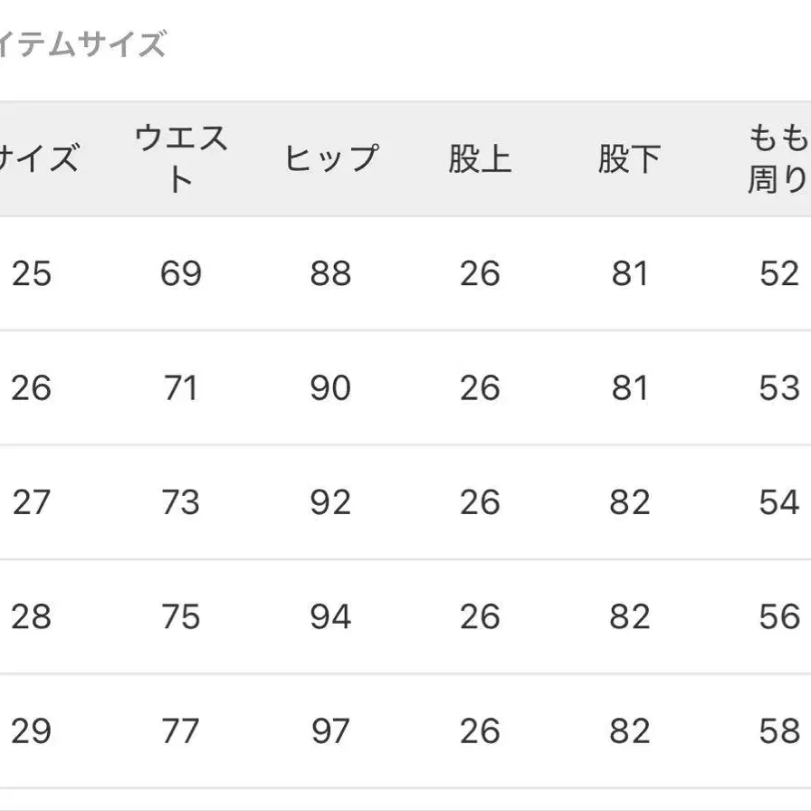Click the アイテムサイズ section heading
811x811 pixels.
83,43
